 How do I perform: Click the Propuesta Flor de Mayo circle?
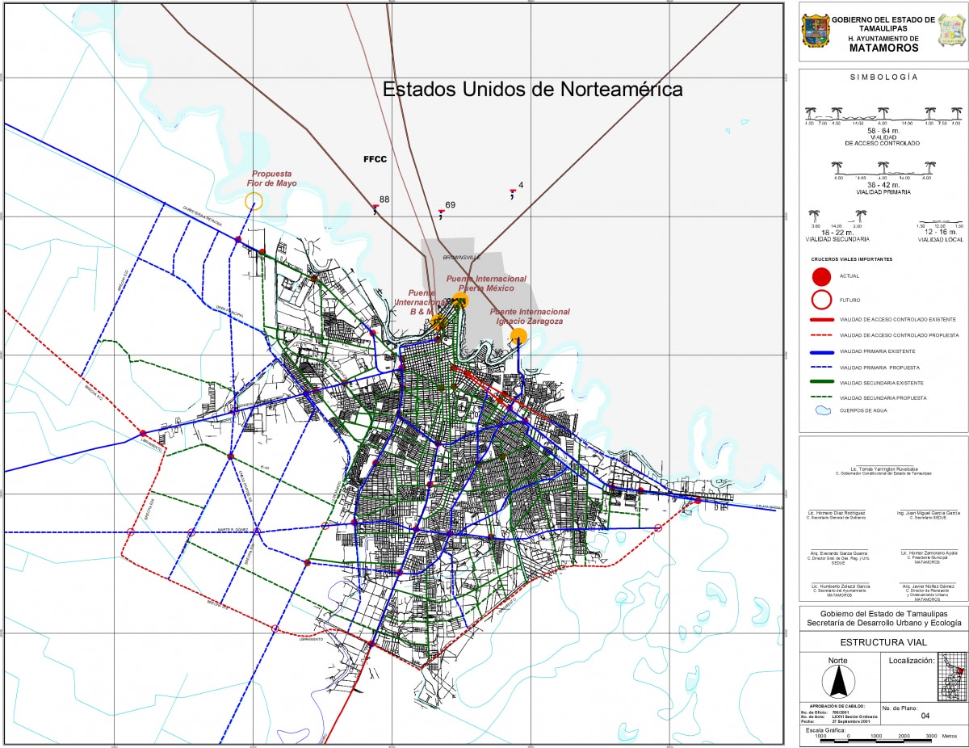(254, 202)
